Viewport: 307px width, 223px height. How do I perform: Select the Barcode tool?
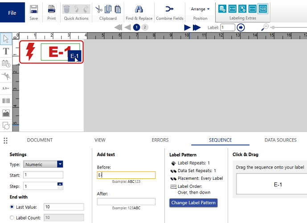tap(6, 101)
